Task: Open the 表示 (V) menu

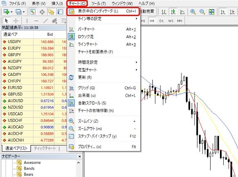Action: click(x=39, y=4)
